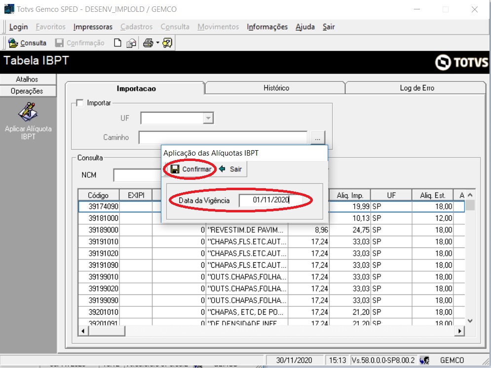Click the Aplicar Alíquota IBPT shortcut icon
491x368 pixels.
[x=28, y=112]
